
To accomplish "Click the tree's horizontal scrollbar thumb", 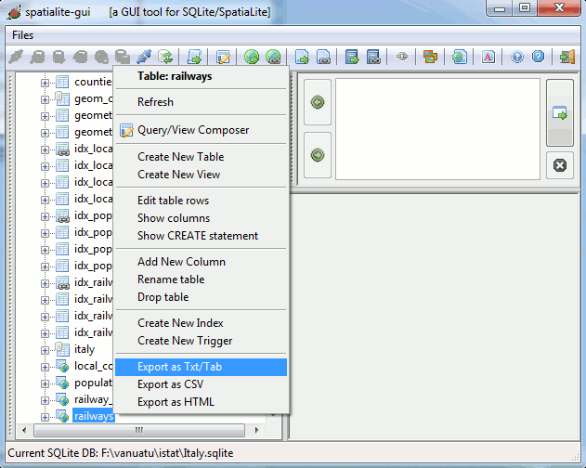I will pos(139,430).
